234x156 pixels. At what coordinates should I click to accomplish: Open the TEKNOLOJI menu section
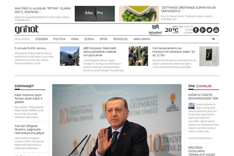(120, 39)
